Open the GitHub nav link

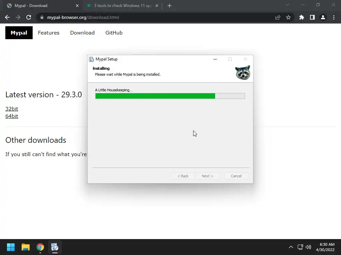114,33
